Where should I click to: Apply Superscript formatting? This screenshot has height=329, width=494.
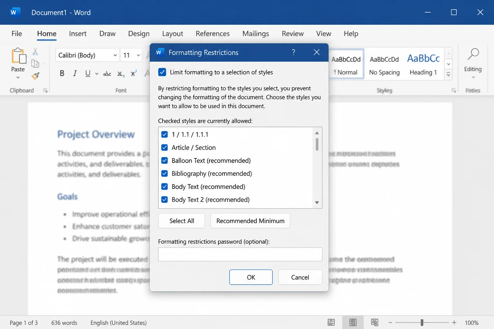(x=133, y=73)
